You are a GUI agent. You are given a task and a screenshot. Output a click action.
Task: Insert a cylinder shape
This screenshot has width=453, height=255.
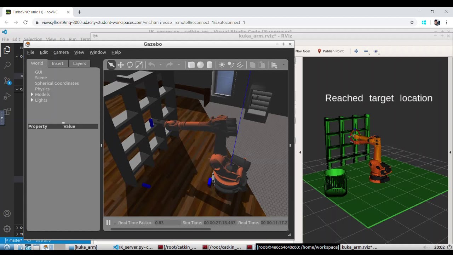(210, 65)
